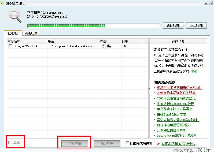Open the 查杀历史 tab

click(x=31, y=33)
